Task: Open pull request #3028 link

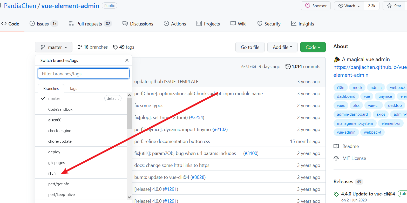Action: [x=198, y=177]
